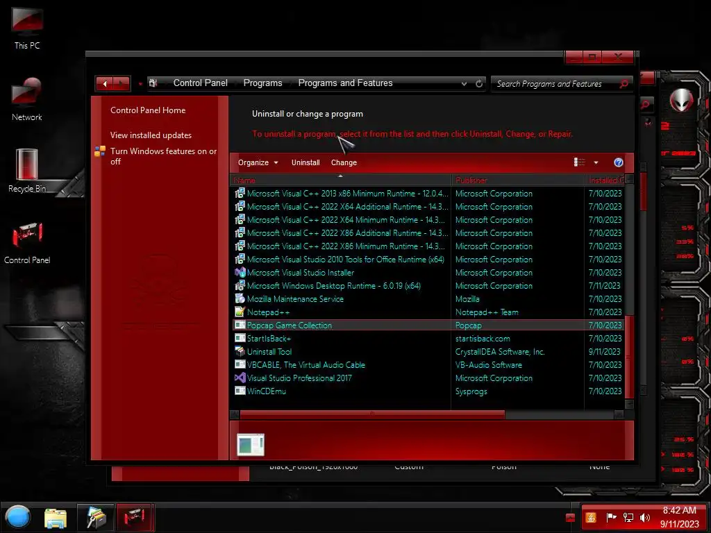Open the Recycle Bin desktop icon

pos(27,171)
